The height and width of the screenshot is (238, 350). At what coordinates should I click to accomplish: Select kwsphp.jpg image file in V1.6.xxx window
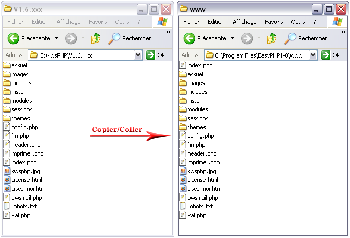22,171
